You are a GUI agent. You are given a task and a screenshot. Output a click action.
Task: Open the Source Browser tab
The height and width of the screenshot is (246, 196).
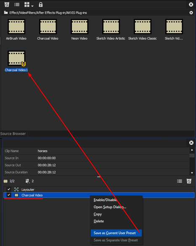[13, 134]
